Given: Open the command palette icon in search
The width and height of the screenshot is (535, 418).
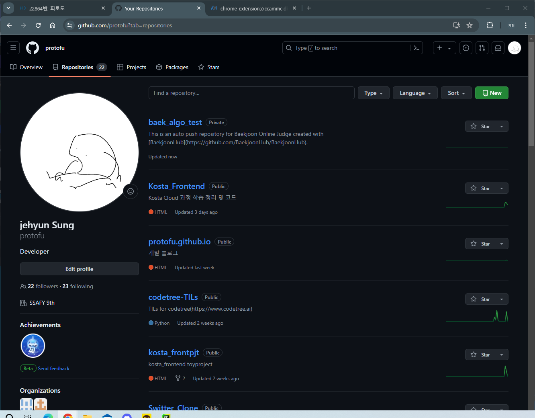Looking at the screenshot, I should 417,48.
